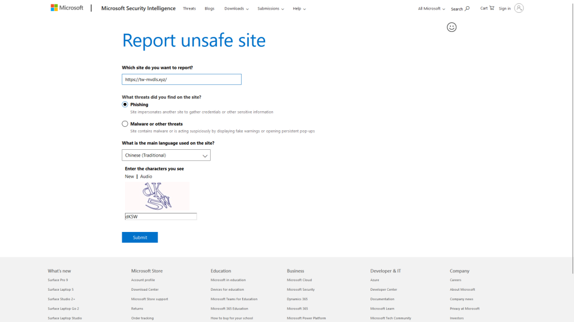
Task: Open the All Microsoft menu
Action: (x=431, y=8)
